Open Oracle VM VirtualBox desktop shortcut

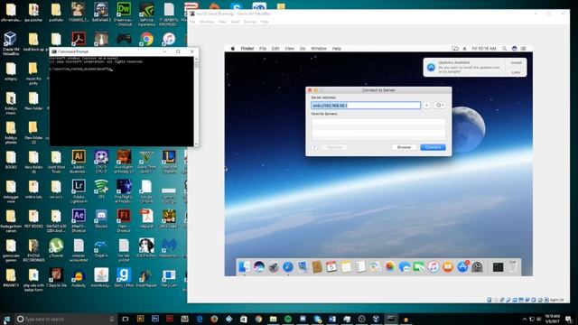pyautogui.click(x=10, y=43)
